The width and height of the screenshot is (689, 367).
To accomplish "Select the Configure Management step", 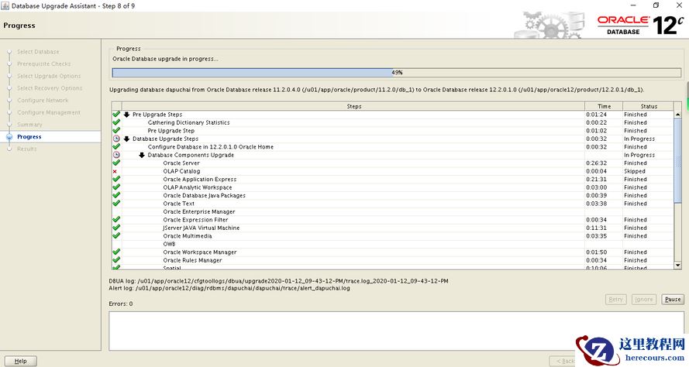I will click(x=49, y=112).
